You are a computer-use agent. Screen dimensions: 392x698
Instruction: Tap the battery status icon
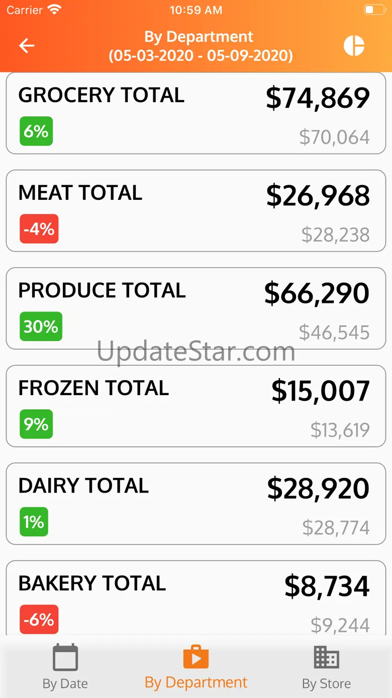tap(373, 10)
